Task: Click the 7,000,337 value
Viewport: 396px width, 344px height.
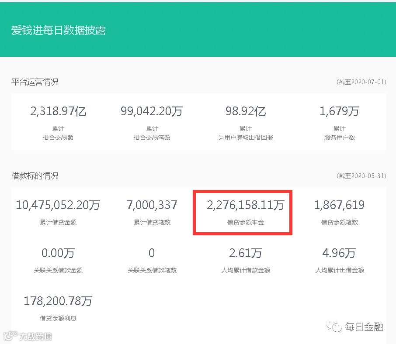Action: click(152, 205)
